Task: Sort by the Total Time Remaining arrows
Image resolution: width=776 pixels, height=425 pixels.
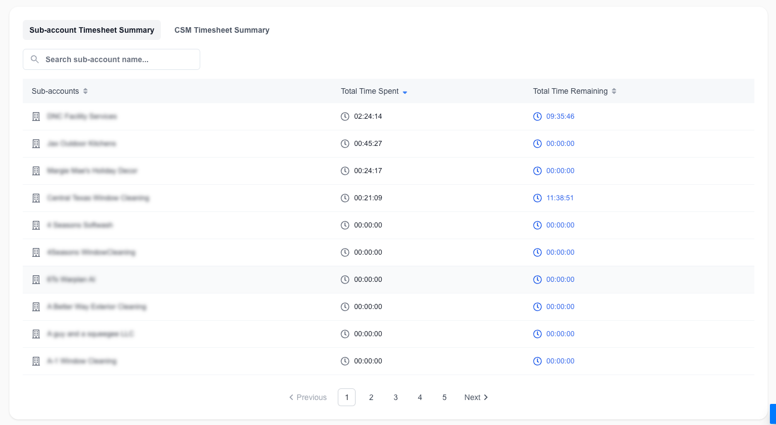Action: pos(614,91)
